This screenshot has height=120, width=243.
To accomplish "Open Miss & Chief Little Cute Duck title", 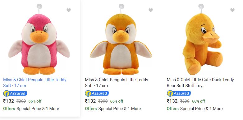I will click(200, 83).
